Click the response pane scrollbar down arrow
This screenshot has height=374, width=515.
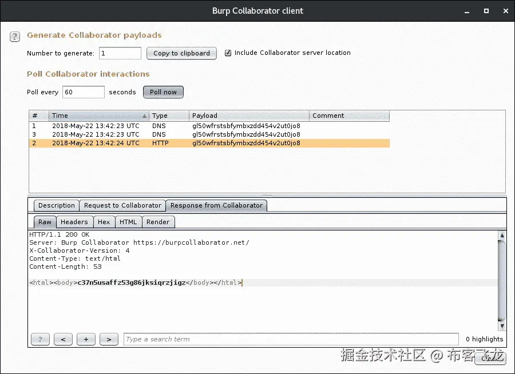502,326
